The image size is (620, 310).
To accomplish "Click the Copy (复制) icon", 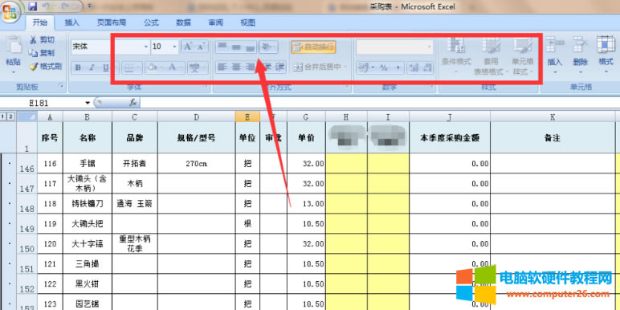I will tap(33, 53).
